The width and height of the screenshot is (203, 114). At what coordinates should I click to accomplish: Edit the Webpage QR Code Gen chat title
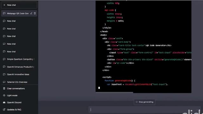pyautogui.click(x=31, y=13)
